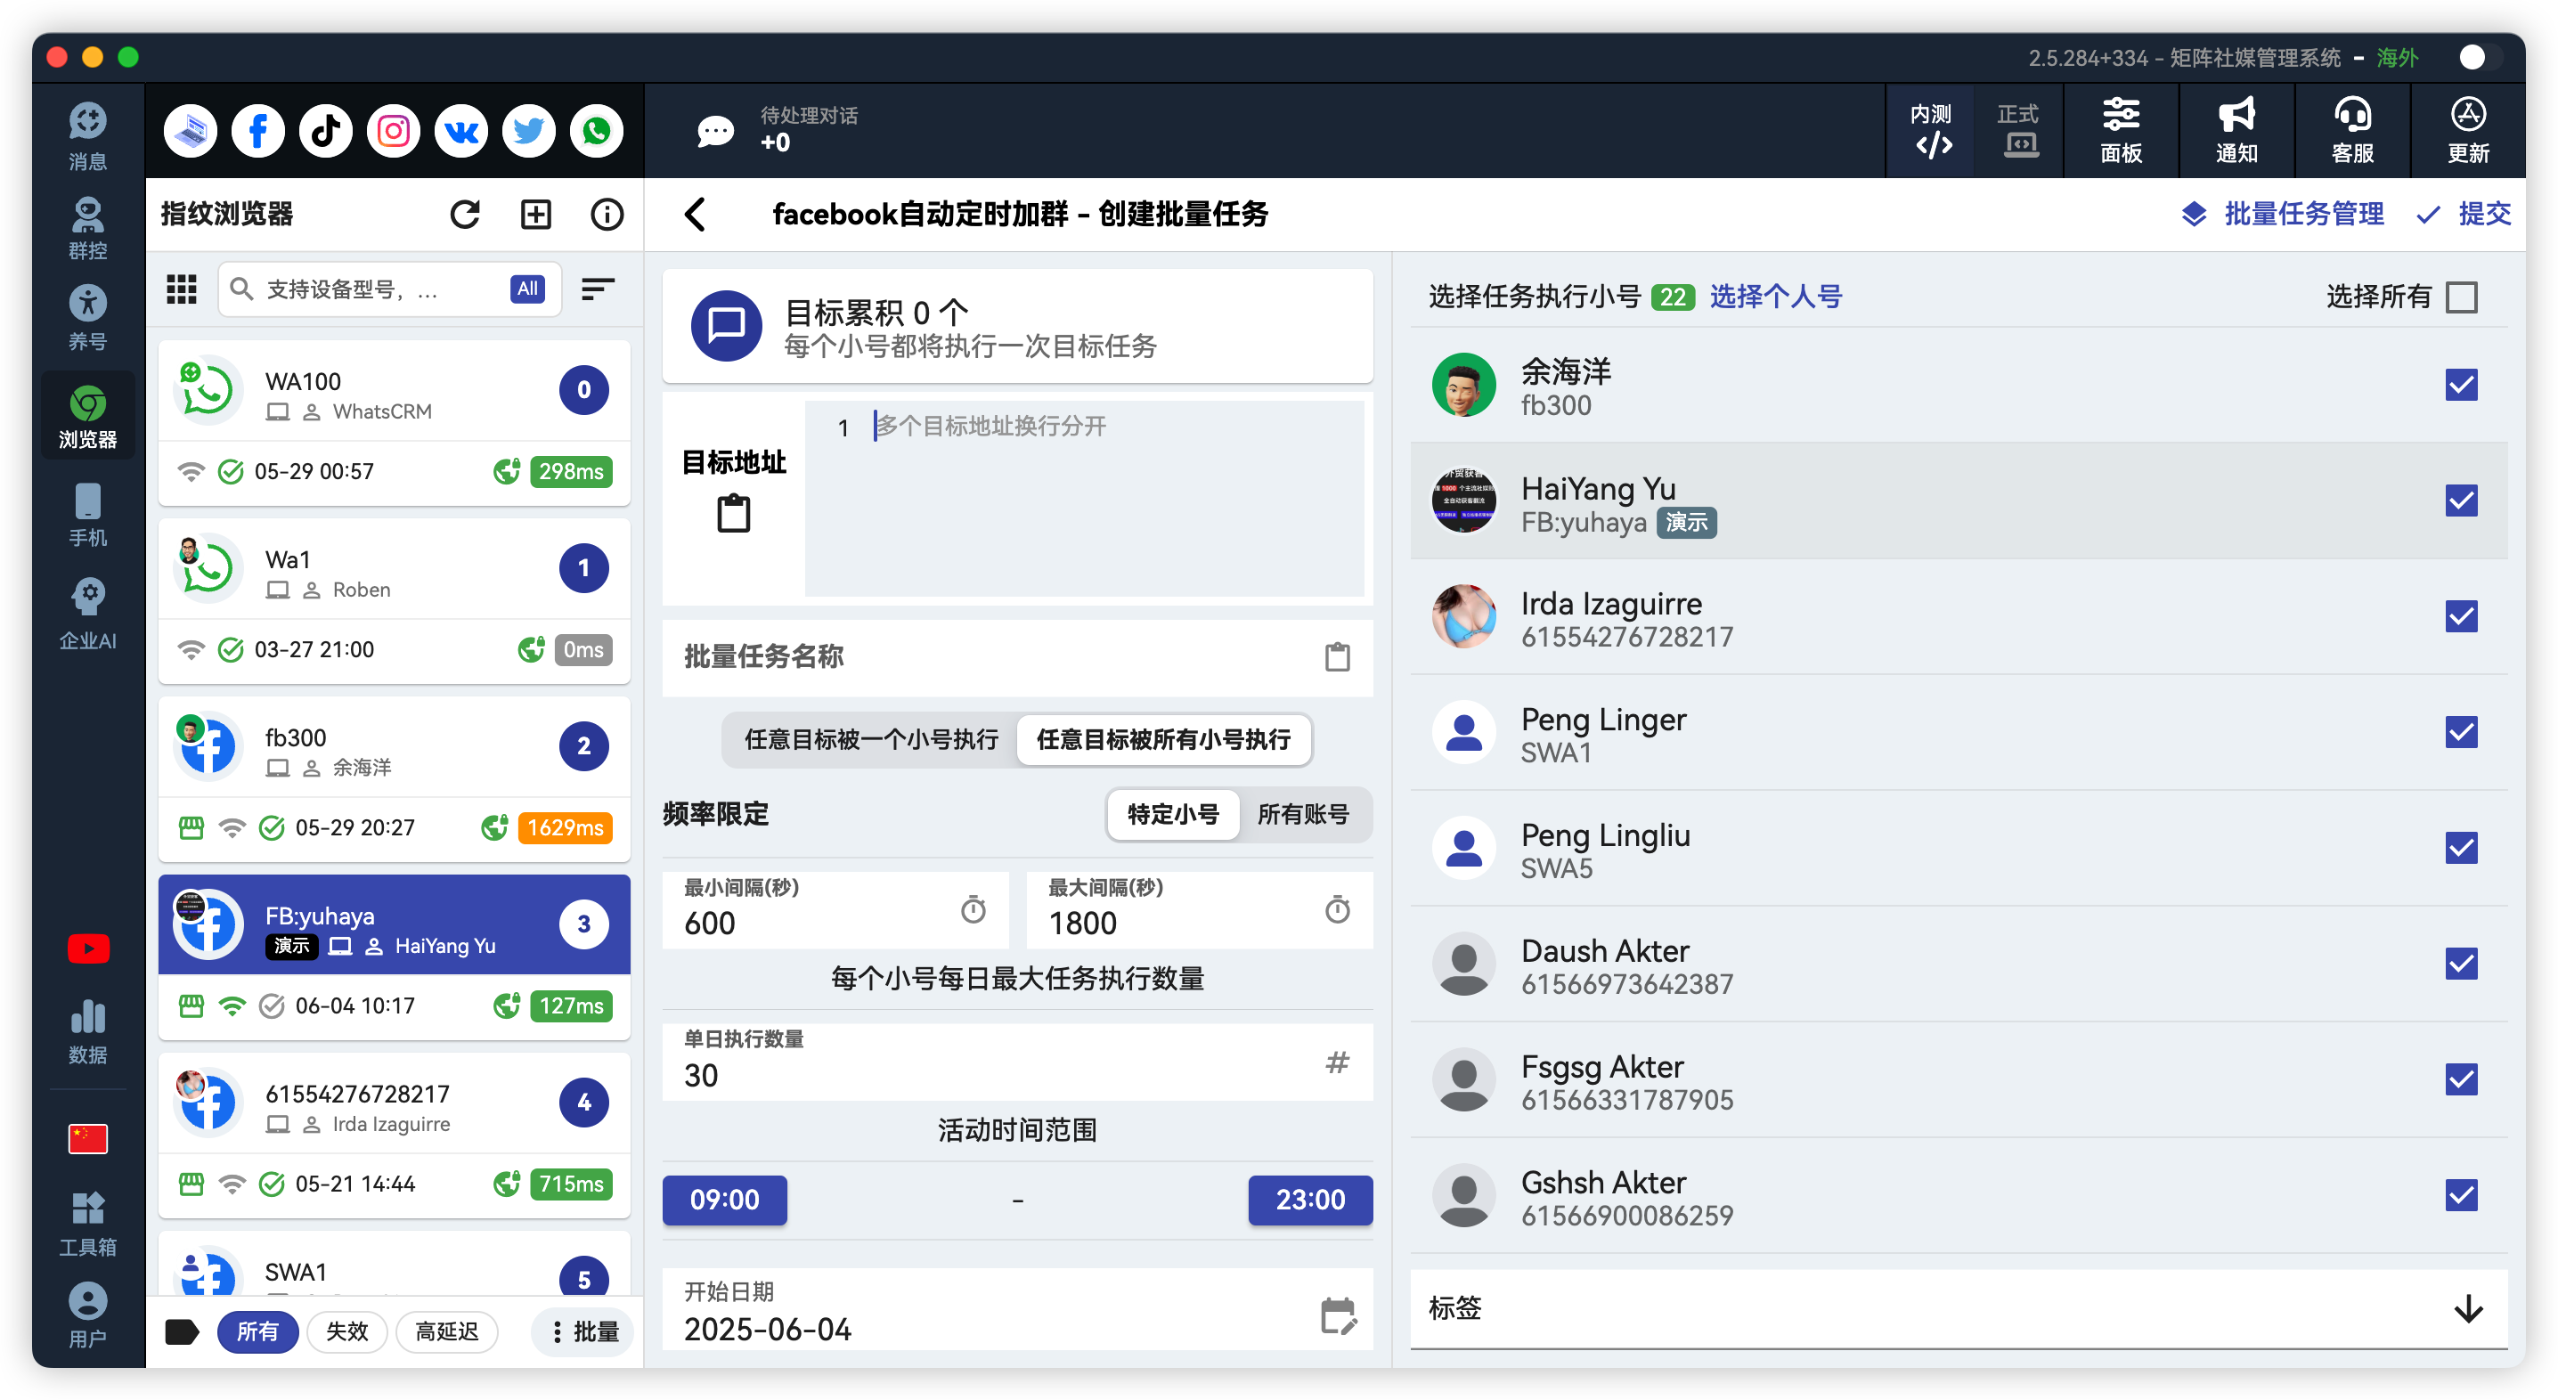Switch frequency limit to 所有账号
Image resolution: width=2558 pixels, height=1400 pixels.
(x=1303, y=814)
